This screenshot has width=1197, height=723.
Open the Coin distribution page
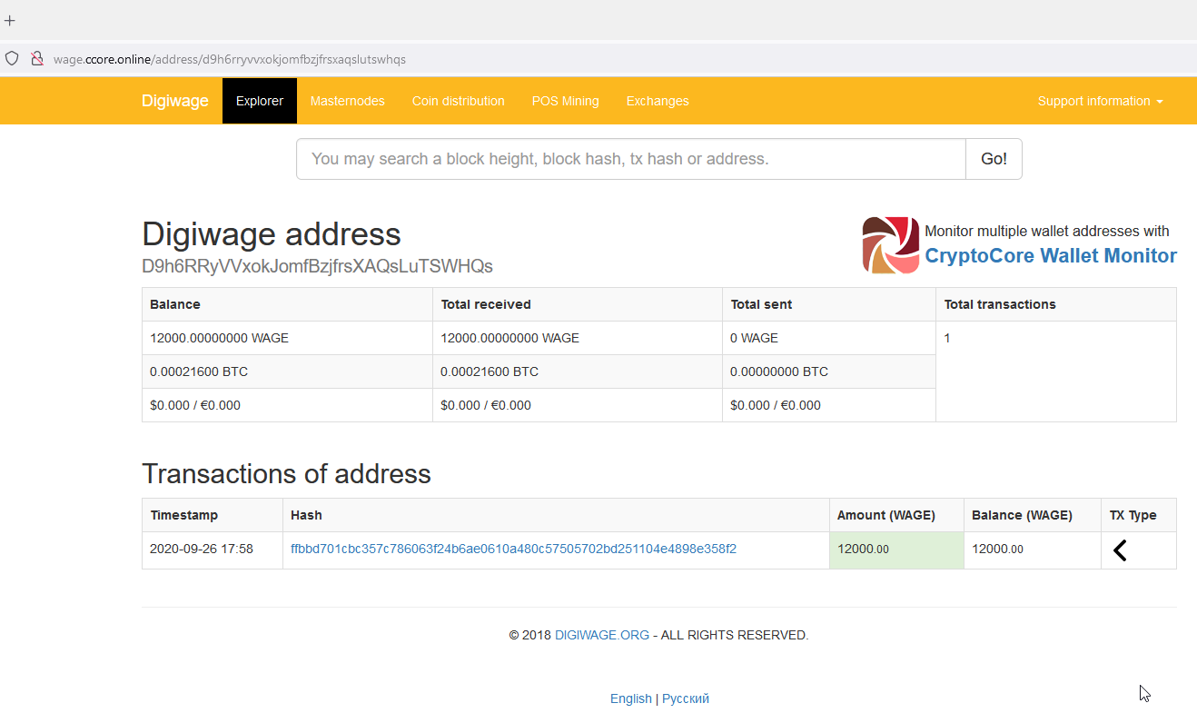point(458,101)
